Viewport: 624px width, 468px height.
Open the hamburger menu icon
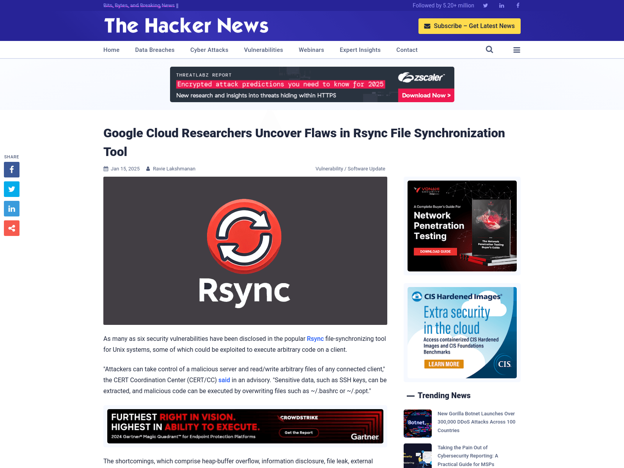click(517, 50)
